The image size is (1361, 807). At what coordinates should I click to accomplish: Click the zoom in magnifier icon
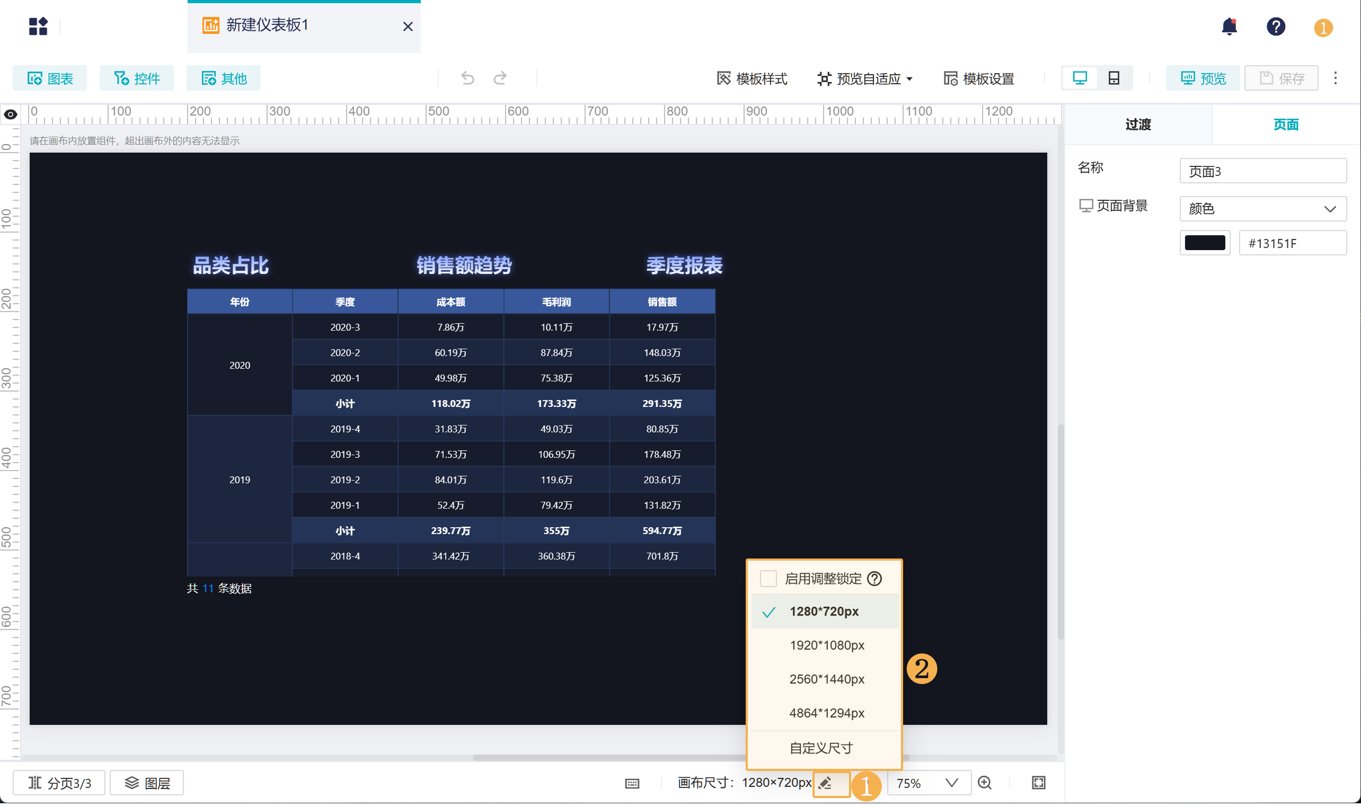coord(985,783)
